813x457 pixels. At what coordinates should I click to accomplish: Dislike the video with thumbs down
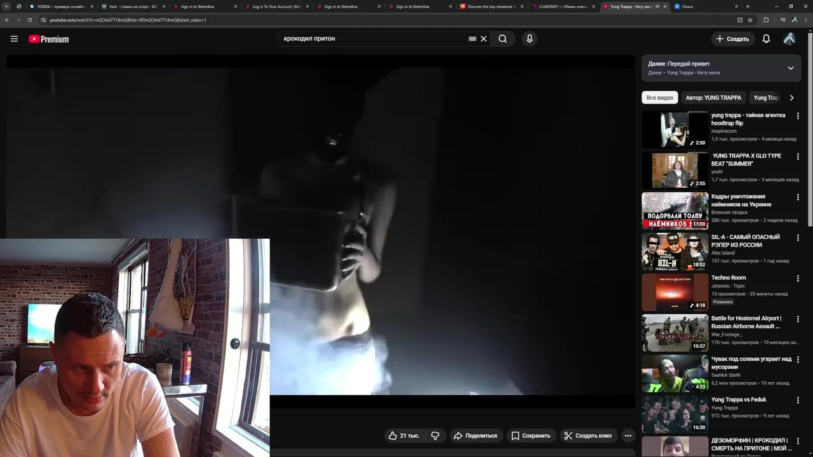[435, 435]
